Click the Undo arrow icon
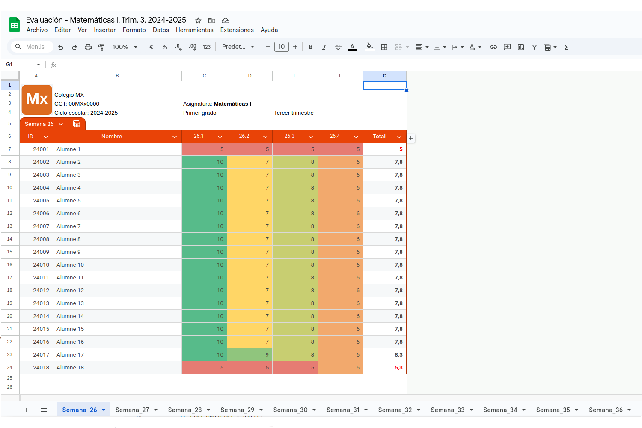Screen dimensions: 642x428 61,47
